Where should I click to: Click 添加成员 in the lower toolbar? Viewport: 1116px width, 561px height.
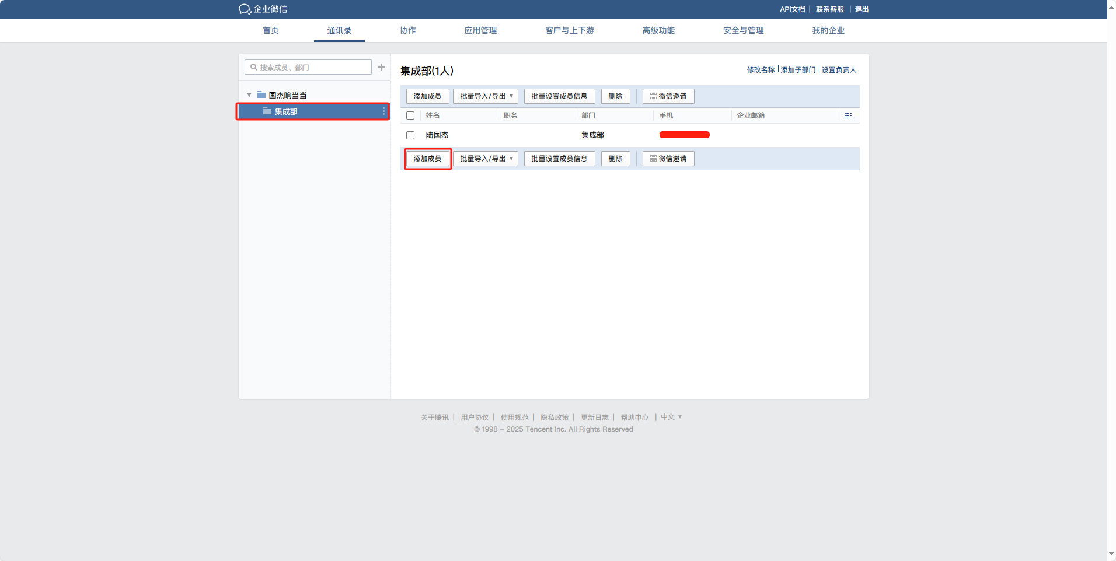[x=428, y=159]
